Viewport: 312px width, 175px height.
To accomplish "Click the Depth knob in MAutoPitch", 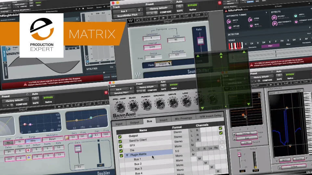I will click(x=229, y=21).
